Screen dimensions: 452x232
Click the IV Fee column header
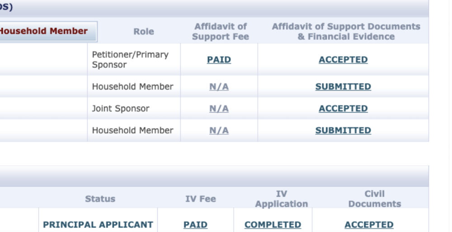(200, 199)
